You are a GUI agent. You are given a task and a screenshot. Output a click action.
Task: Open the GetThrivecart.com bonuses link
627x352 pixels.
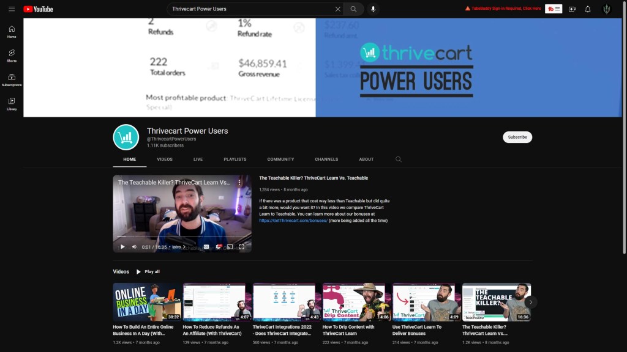(293, 221)
